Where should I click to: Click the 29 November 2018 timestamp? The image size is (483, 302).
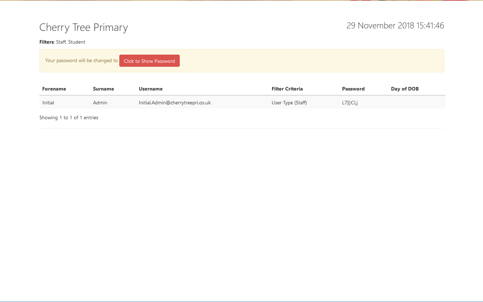[x=395, y=26]
